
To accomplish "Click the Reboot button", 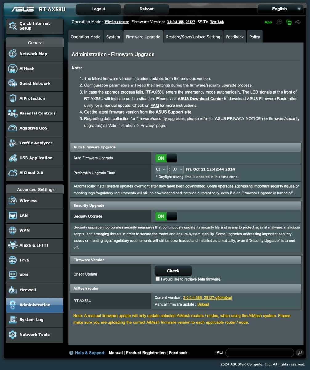I will pyautogui.click(x=147, y=9).
